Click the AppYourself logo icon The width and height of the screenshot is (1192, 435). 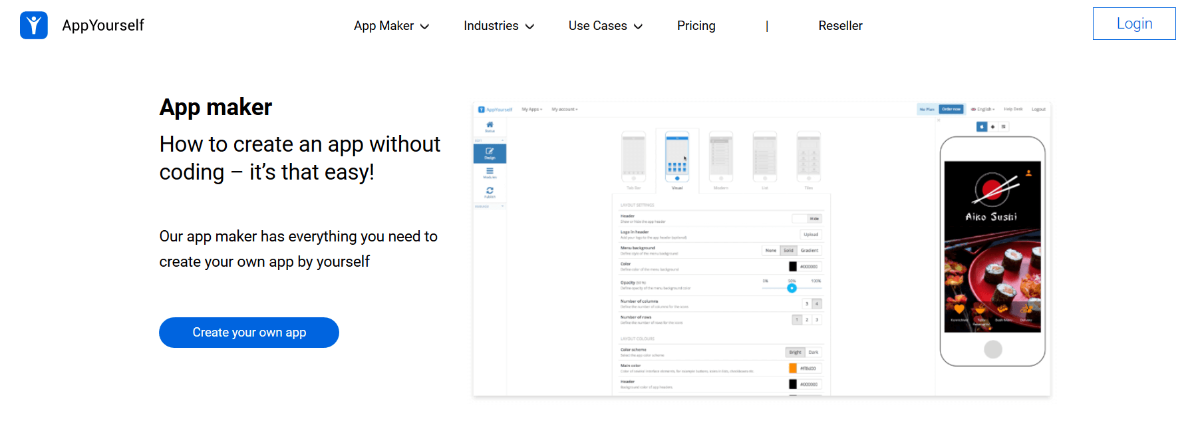[x=34, y=25]
